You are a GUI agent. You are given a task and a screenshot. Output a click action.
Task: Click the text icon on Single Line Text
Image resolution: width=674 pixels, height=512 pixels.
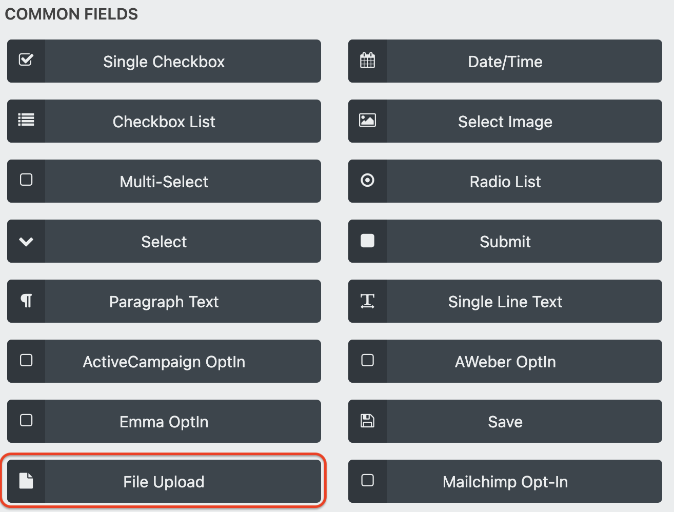coord(367,301)
